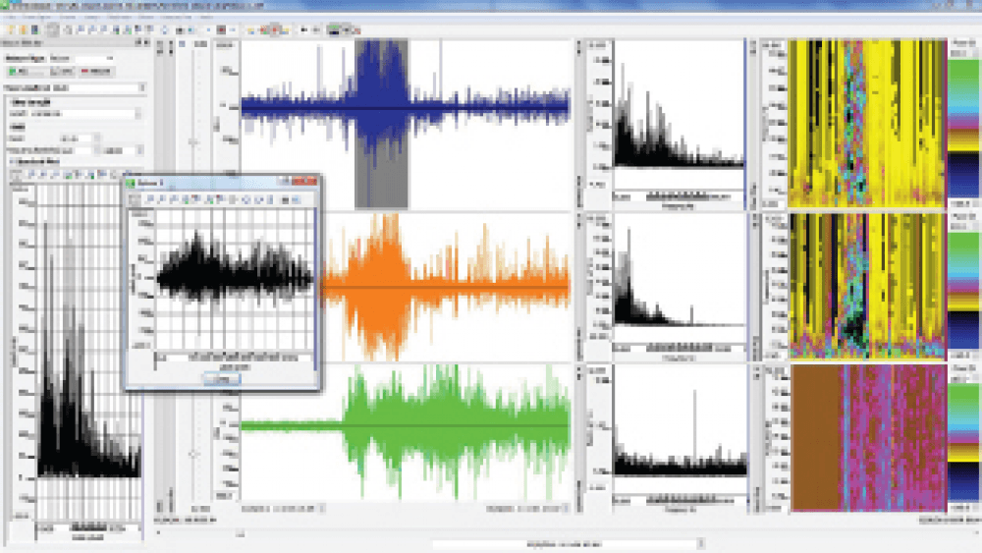Click the vertical slider handle left of the blue waveform
This screenshot has width=982, height=553.
193,142
